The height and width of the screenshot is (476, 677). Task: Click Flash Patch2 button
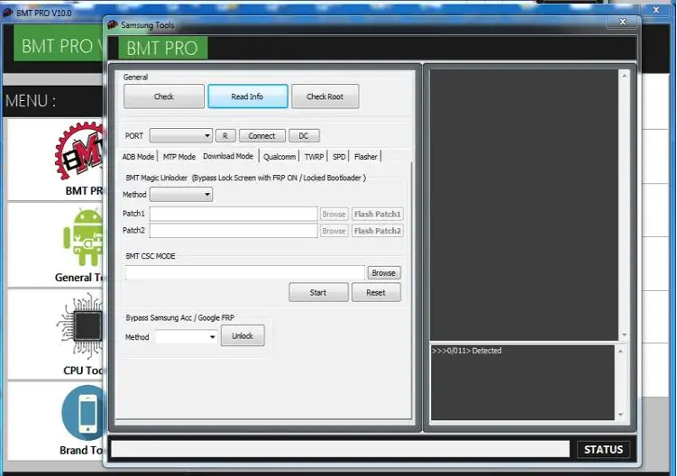coord(378,231)
